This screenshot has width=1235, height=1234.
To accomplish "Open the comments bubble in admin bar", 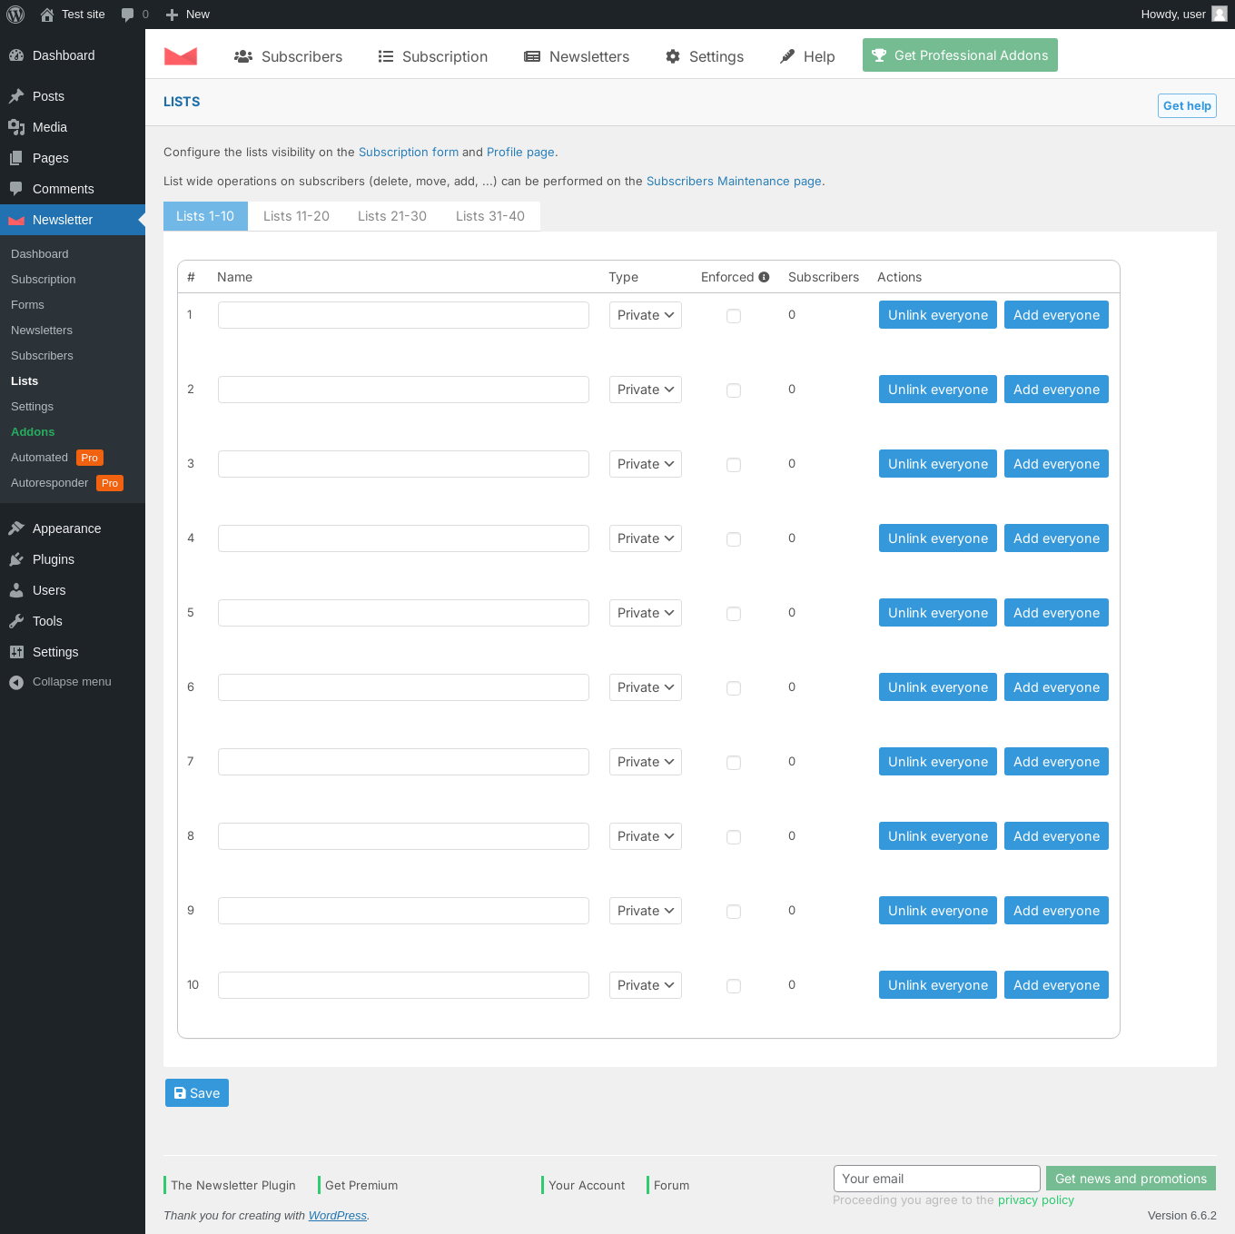I will (127, 15).
